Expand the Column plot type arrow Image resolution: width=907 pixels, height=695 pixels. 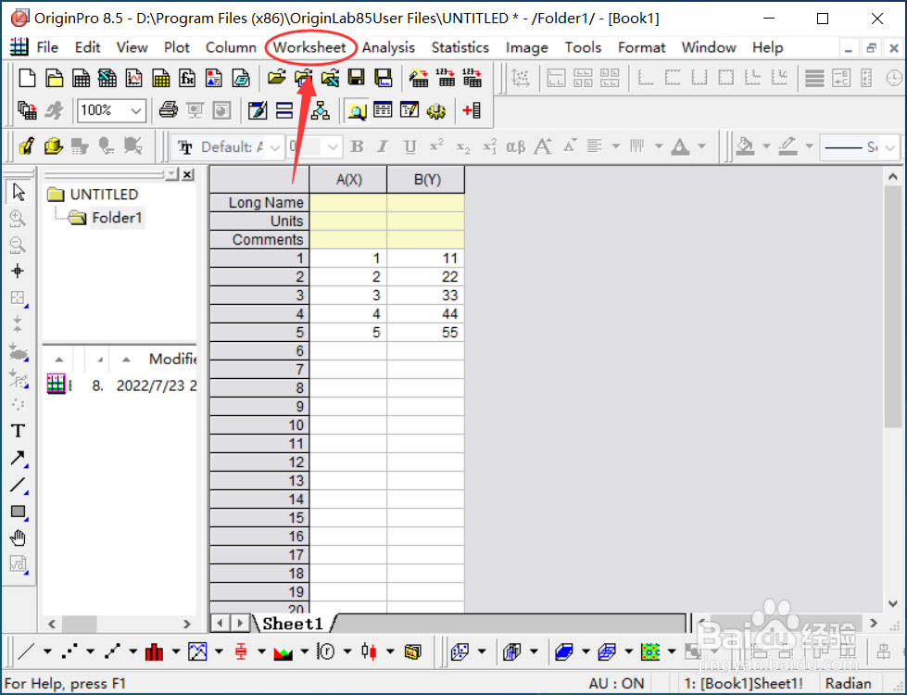(x=175, y=651)
